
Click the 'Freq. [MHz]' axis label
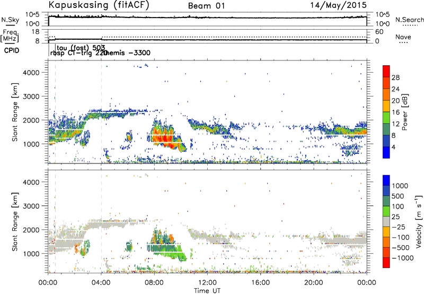click(x=10, y=36)
